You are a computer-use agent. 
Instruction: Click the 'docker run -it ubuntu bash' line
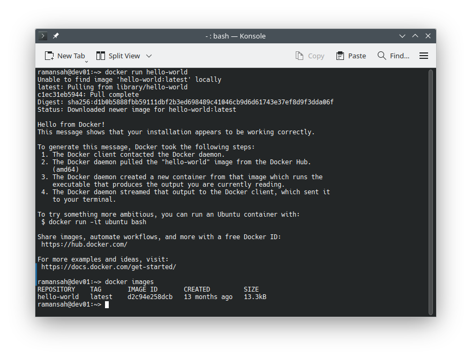pos(94,222)
